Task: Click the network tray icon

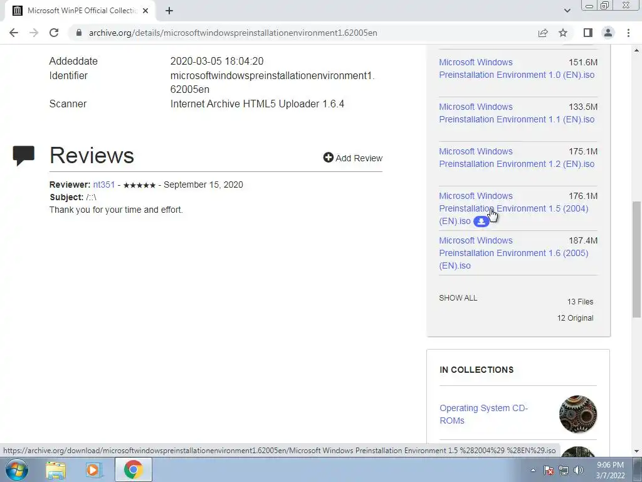Action: (564, 470)
